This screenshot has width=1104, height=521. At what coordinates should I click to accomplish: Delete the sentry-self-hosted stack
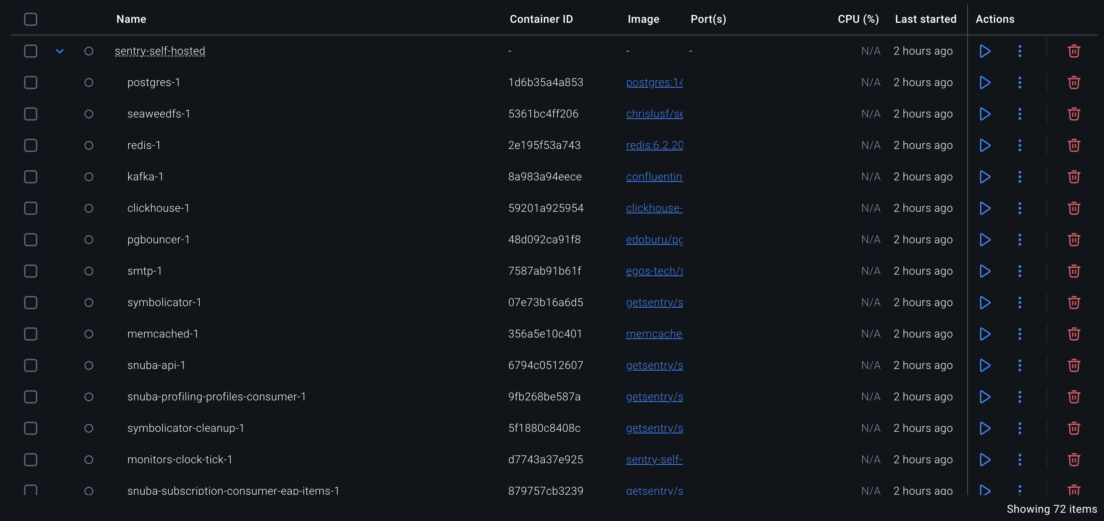(x=1074, y=51)
